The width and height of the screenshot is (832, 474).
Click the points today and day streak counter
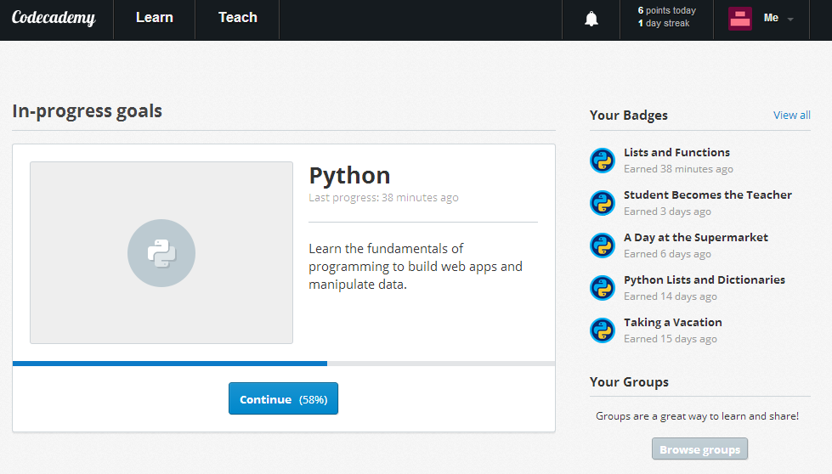[x=666, y=17]
